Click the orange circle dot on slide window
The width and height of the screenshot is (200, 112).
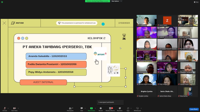(19, 38)
